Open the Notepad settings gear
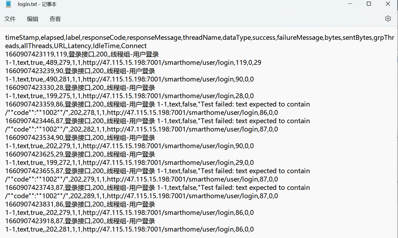This screenshot has height=238, width=398. (x=388, y=19)
